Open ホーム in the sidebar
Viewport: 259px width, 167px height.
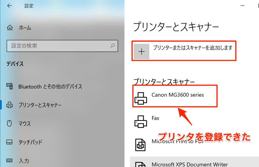[x=25, y=28]
